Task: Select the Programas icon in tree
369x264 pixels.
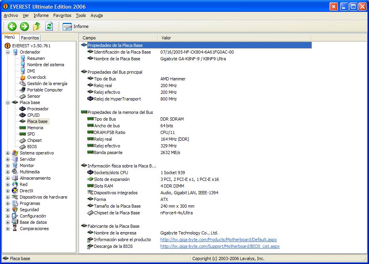Action: pyautogui.click(x=15, y=203)
